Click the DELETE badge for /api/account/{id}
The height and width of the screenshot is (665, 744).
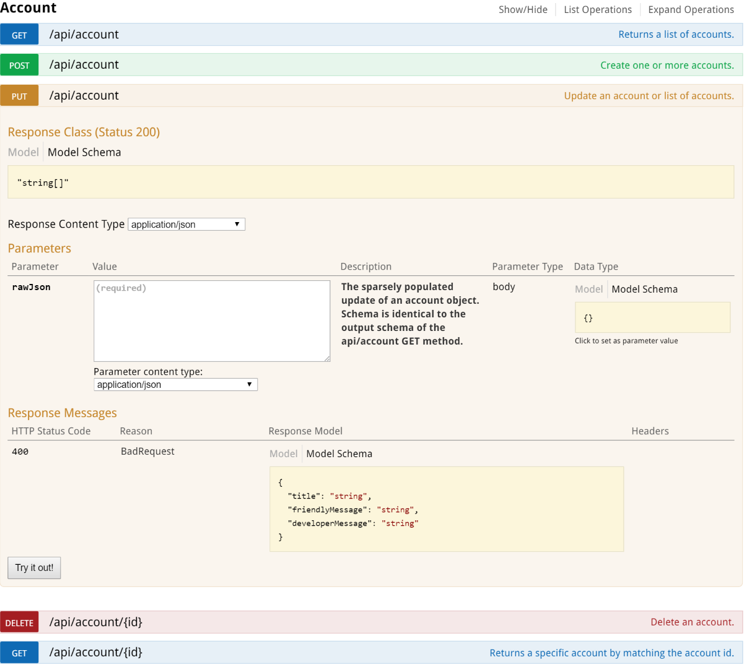[19, 622]
